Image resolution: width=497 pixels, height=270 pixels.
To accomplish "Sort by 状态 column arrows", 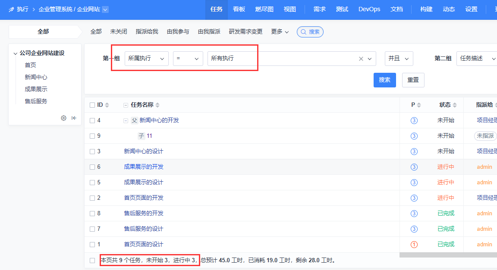I will 455,105.
